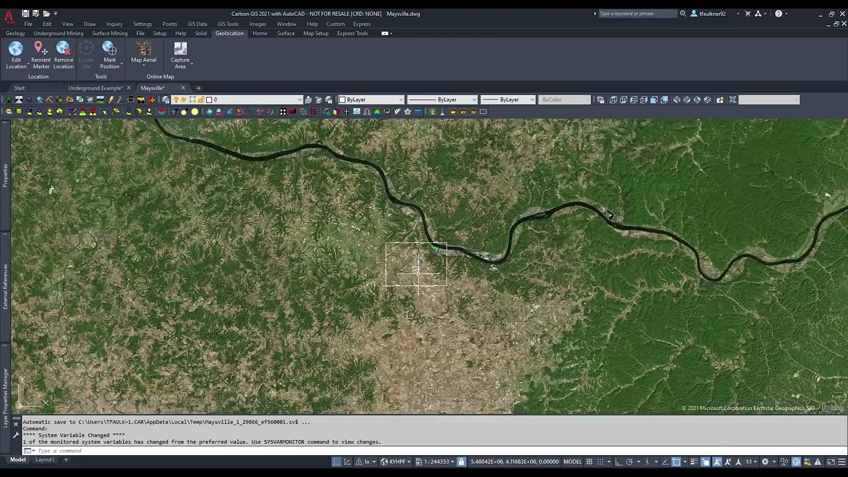Toggle snap mode dotted grid icon
Image resolution: width=848 pixels, height=477 pixels.
[600, 462]
